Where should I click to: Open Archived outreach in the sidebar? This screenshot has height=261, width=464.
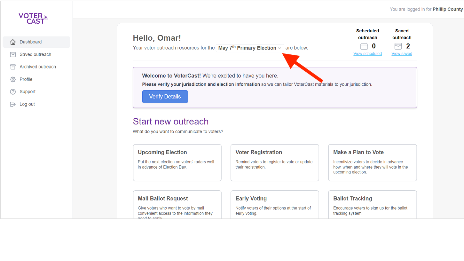click(38, 67)
